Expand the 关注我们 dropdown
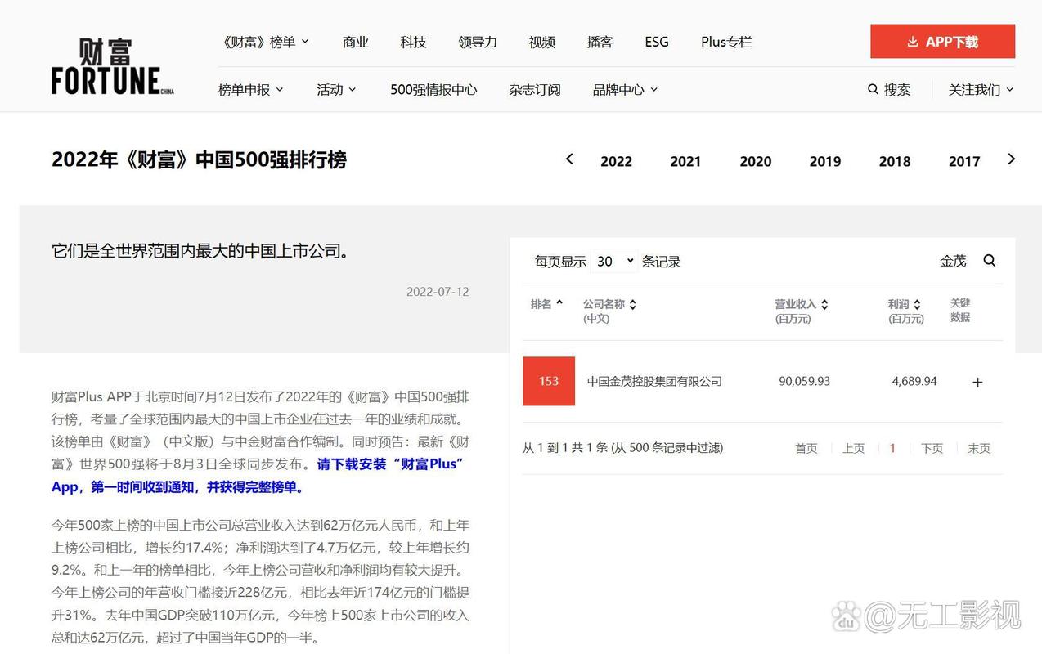 (981, 89)
